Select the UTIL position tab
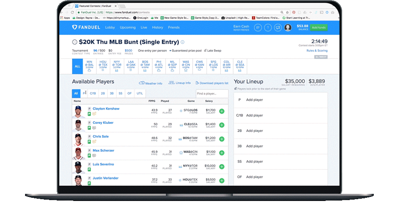 (x=140, y=94)
